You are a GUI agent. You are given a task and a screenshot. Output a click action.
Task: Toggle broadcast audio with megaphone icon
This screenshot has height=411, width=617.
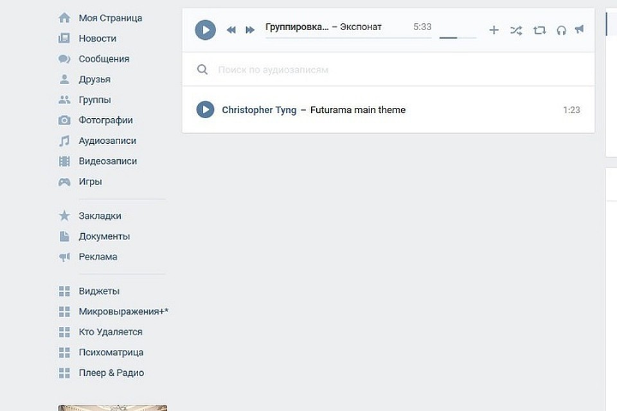tap(580, 30)
